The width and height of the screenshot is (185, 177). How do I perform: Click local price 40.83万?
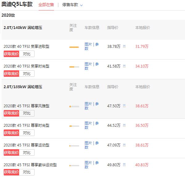(142, 165)
